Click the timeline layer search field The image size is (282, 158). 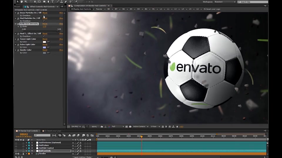(42, 135)
